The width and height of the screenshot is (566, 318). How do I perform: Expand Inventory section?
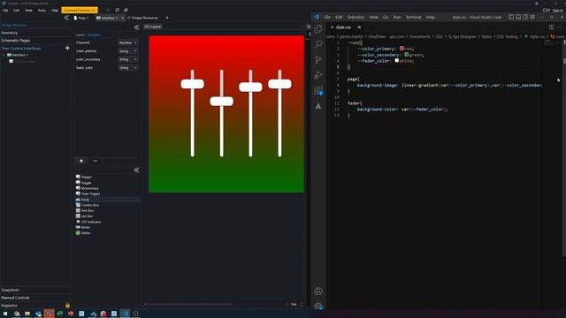[35, 33]
